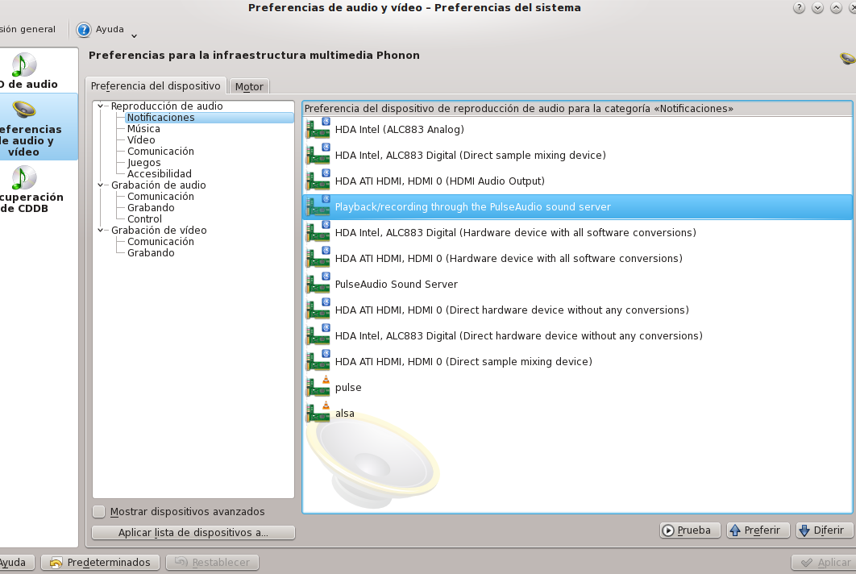Click the icon for HDA ATI HDMI (Hardware device with all software conversions)
Image resolution: width=856 pixels, height=574 pixels.
(318, 258)
